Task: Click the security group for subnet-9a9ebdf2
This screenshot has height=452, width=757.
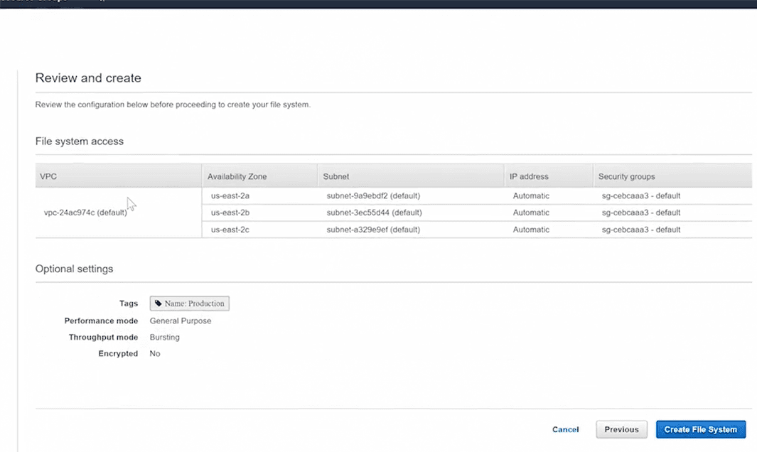Action: coord(641,195)
